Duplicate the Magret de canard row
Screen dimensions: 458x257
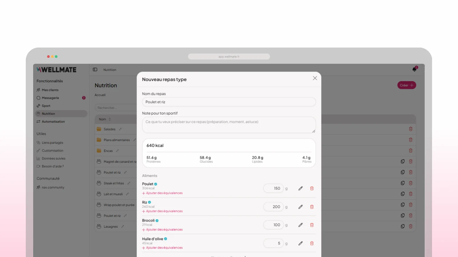[403, 161]
